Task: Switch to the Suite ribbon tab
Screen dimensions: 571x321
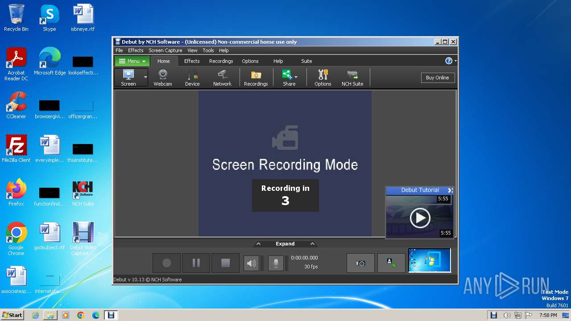Action: (x=306, y=61)
